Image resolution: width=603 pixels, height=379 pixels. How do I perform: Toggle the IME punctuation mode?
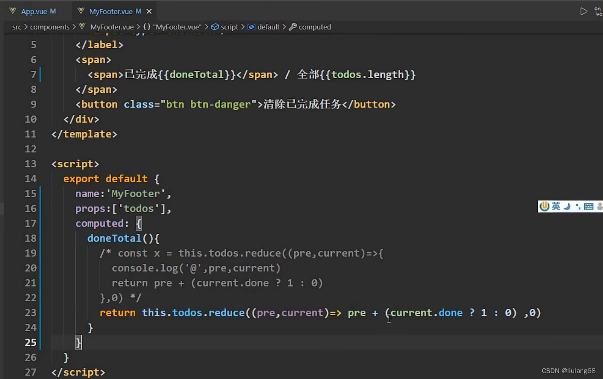[x=578, y=206]
